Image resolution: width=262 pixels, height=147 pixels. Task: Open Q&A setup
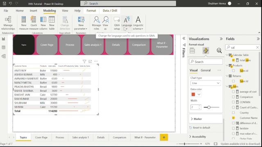pyautogui.click(x=117, y=23)
